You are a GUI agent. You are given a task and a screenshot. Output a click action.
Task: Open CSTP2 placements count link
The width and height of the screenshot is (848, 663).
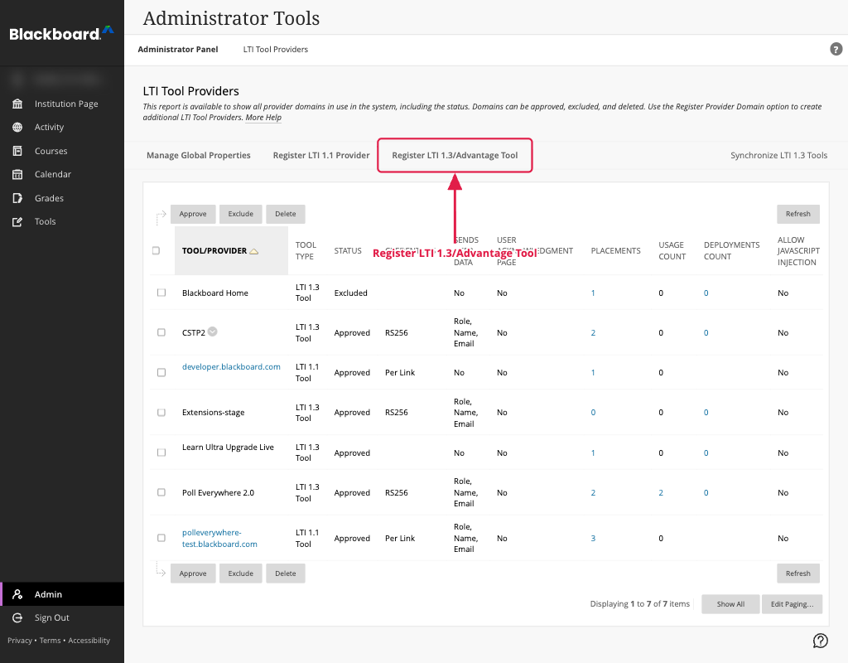pyautogui.click(x=593, y=333)
